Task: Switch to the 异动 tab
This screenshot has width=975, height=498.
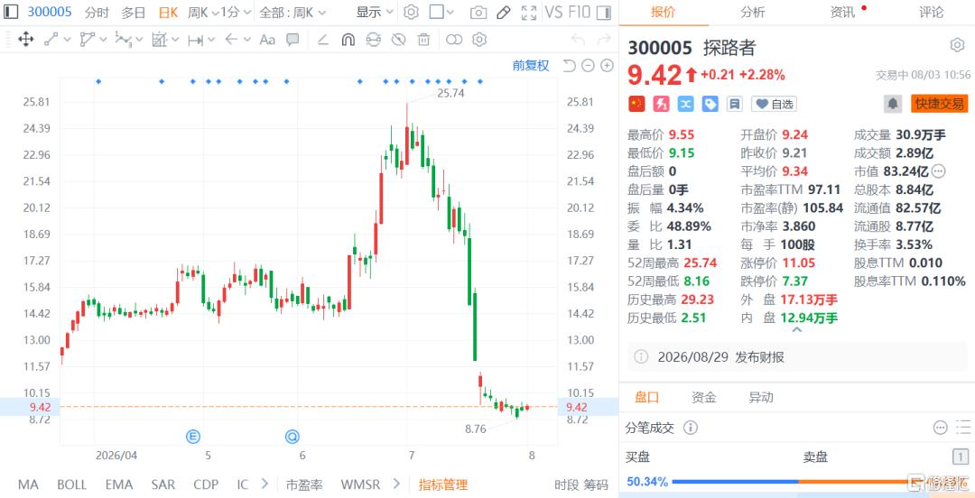Action: click(761, 397)
